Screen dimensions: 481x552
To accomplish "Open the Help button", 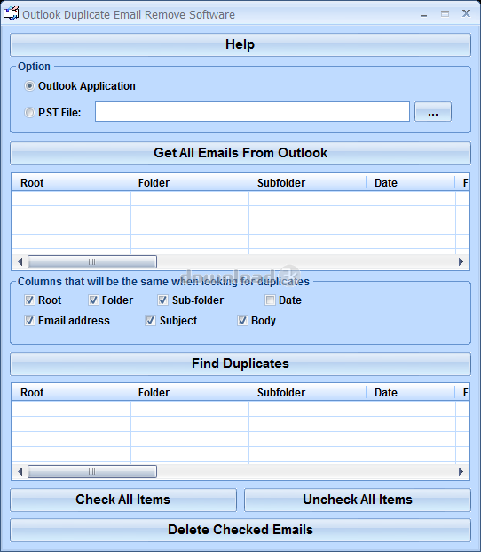I will point(240,44).
